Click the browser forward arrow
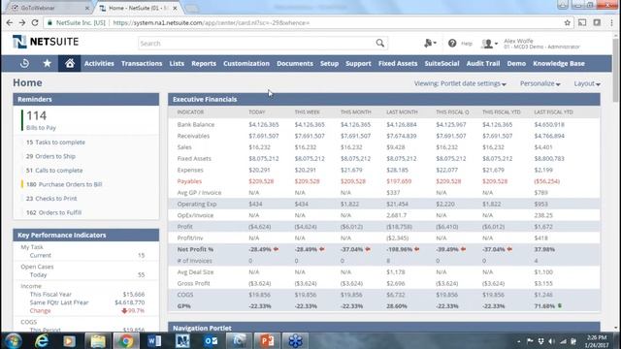The width and height of the screenshot is (621, 349). point(22,23)
